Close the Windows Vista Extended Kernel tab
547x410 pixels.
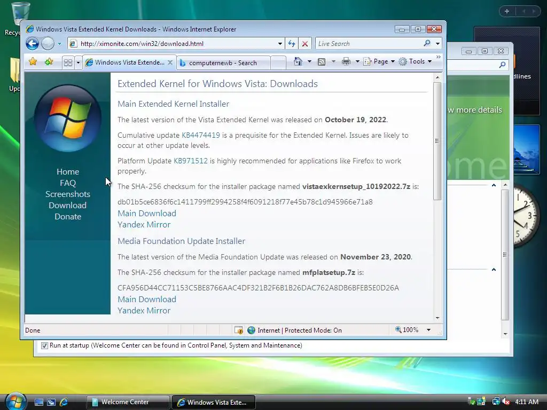[x=170, y=62]
